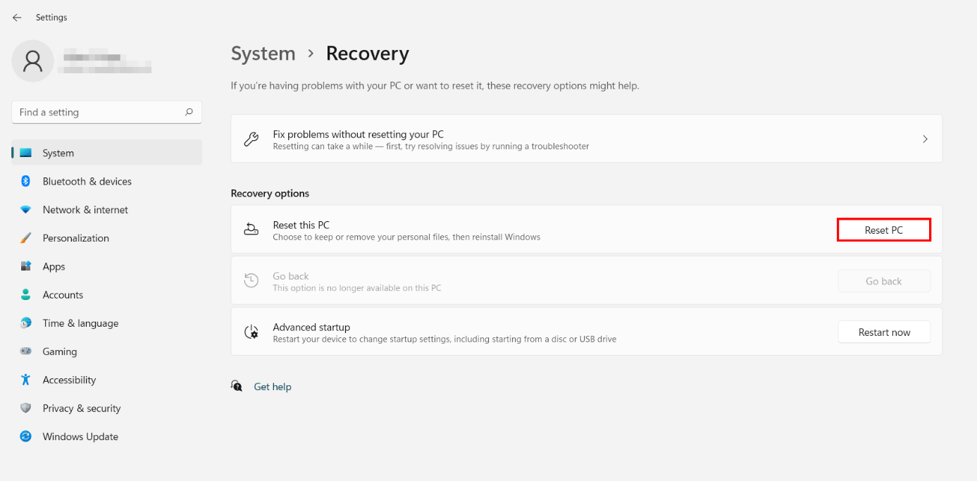This screenshot has height=481, width=977.
Task: Click the Restart now button
Action: coord(884,332)
